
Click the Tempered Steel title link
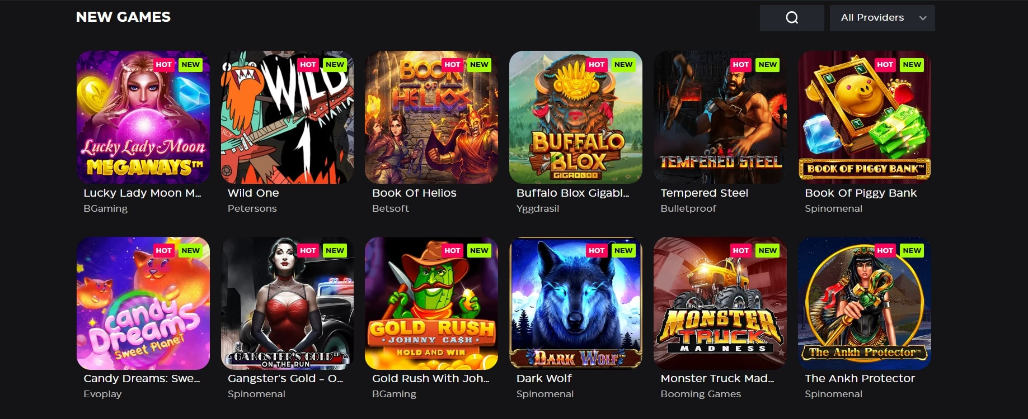coord(704,193)
